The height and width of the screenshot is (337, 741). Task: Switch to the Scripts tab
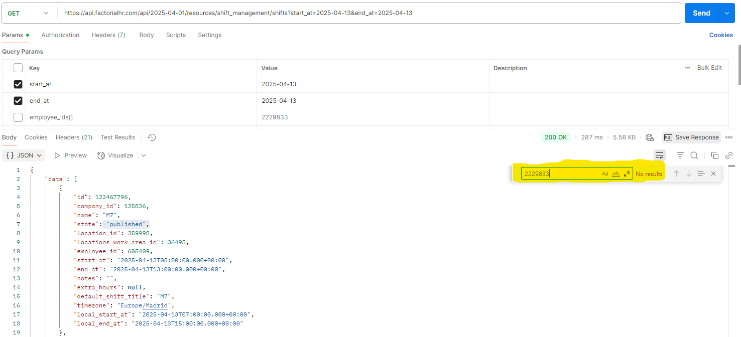[x=176, y=35]
